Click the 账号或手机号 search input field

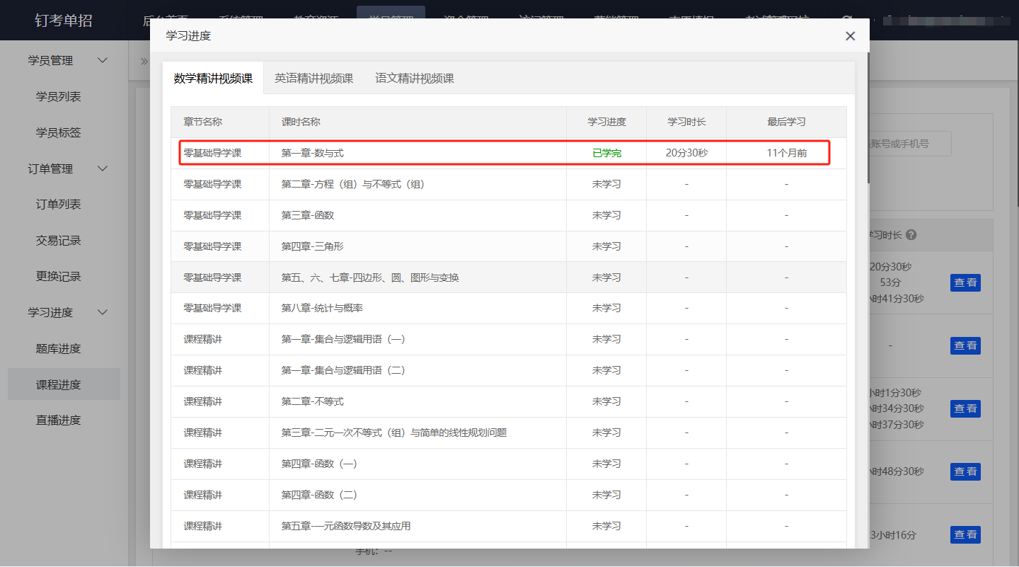click(909, 144)
